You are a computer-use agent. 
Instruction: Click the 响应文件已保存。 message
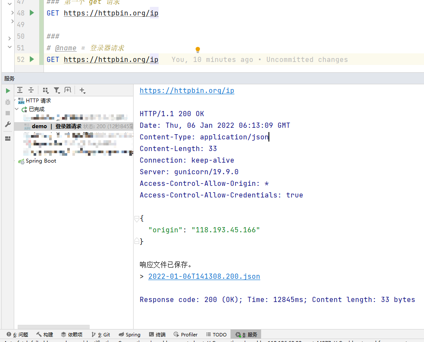click(x=166, y=265)
